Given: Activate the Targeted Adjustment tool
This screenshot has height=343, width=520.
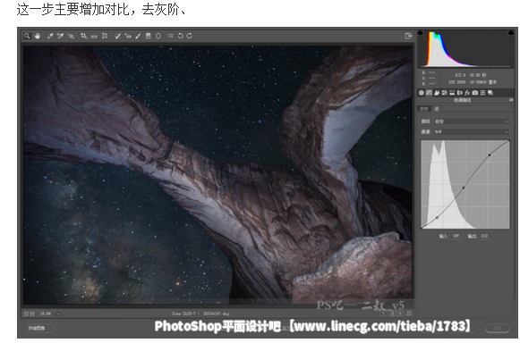Looking at the screenshot, I should pos(71,36).
